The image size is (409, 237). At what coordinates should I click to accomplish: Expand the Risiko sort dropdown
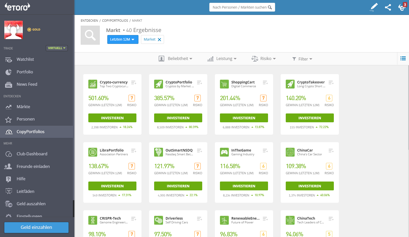click(x=263, y=58)
